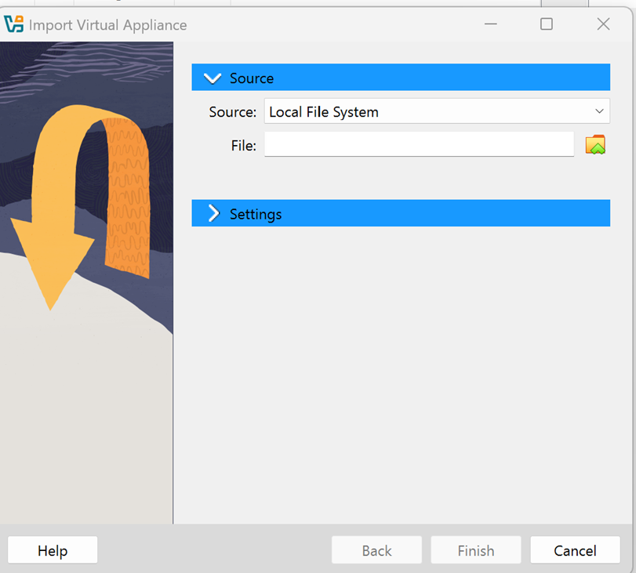
Task: Click the Settings header label text
Action: [256, 214]
